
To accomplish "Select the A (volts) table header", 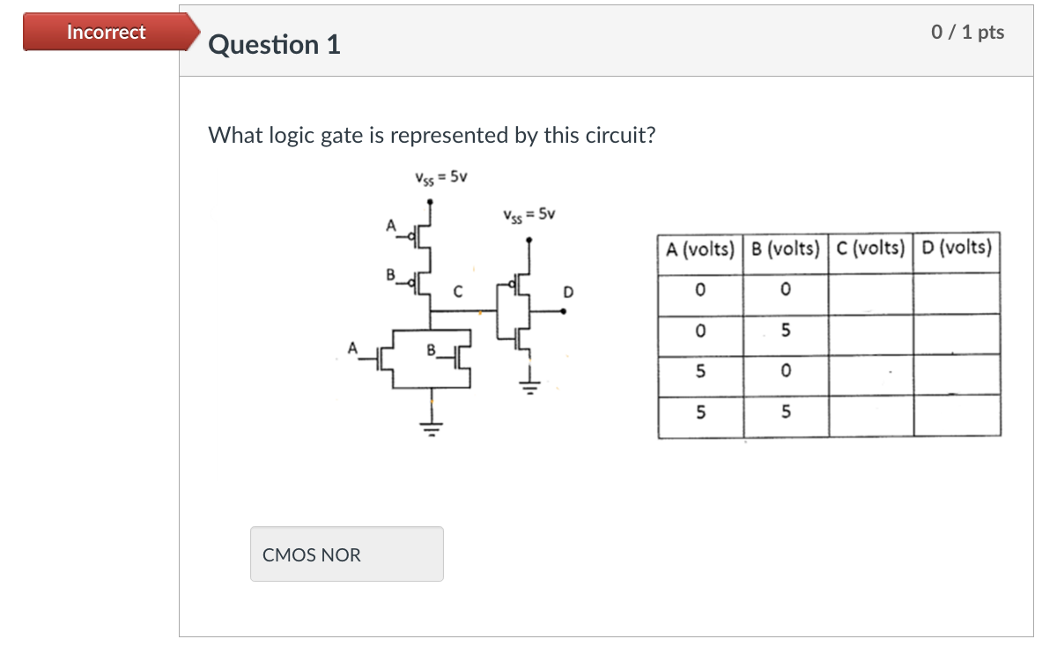I will tap(699, 249).
